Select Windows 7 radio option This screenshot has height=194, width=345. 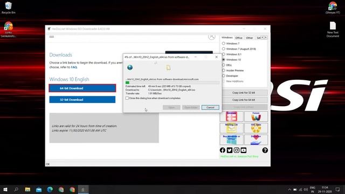coord(231,44)
